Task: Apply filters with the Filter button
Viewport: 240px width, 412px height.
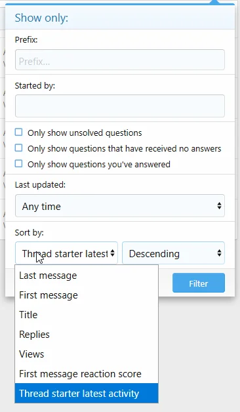Action: tap(199, 283)
